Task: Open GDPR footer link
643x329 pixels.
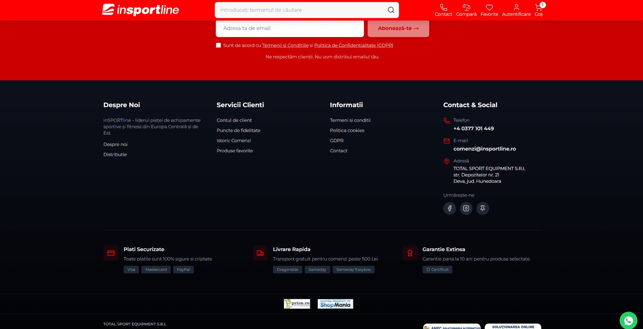Action: [x=337, y=141]
